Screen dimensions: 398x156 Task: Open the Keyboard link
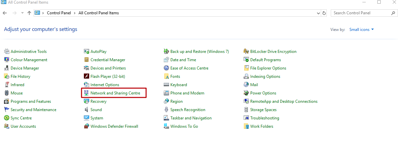179,85
